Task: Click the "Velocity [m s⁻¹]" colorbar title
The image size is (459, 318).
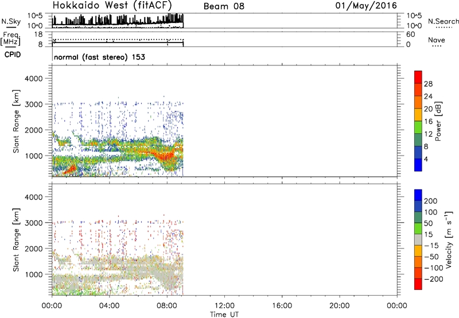Action: pos(449,239)
